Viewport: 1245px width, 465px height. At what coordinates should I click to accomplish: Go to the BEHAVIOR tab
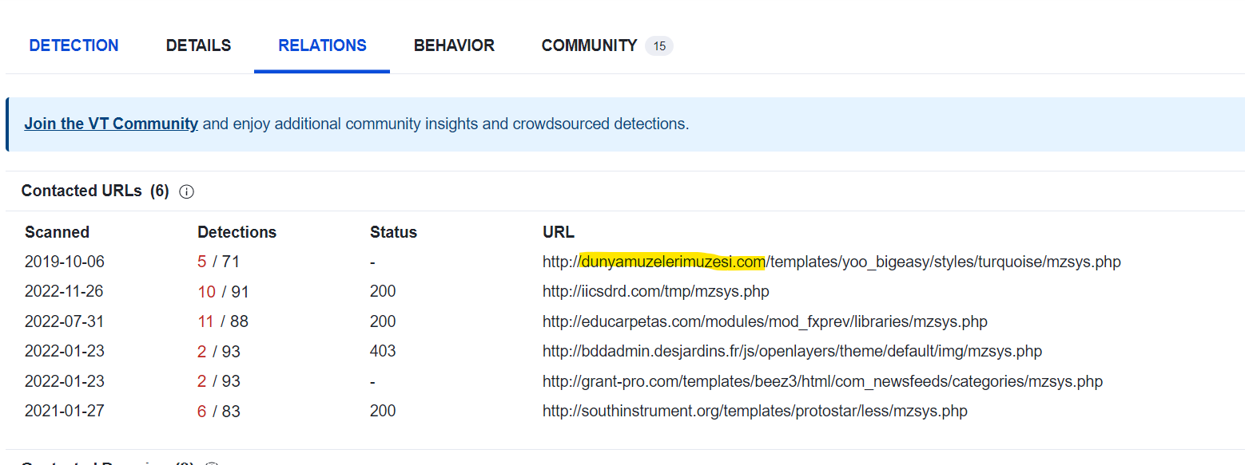454,45
